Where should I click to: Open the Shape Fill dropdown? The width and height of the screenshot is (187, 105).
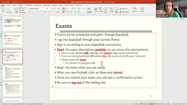pyautogui.click(x=124, y=9)
